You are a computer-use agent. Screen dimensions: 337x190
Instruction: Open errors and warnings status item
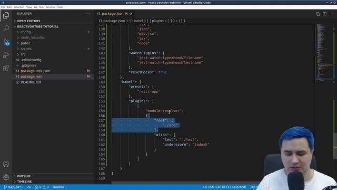[x=42, y=187]
